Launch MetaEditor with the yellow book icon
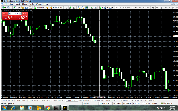This screenshot has width=178, height=111. (47, 7)
